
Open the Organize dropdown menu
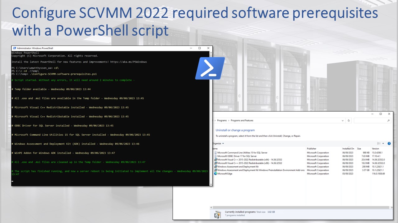coord(218,144)
